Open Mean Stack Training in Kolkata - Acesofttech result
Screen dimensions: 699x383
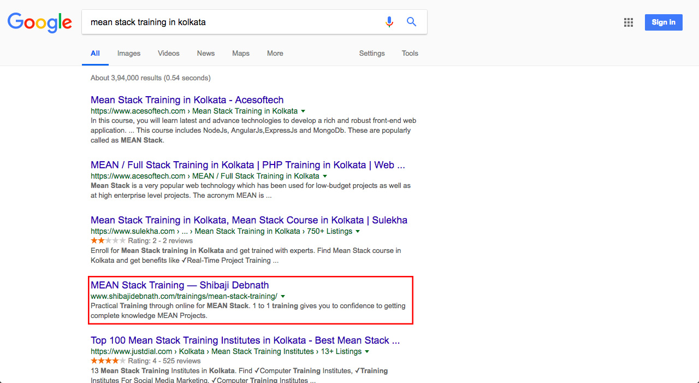(187, 100)
